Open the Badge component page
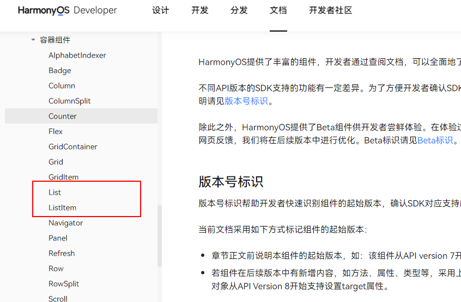Viewport: 461px width, 302px height. click(x=60, y=70)
